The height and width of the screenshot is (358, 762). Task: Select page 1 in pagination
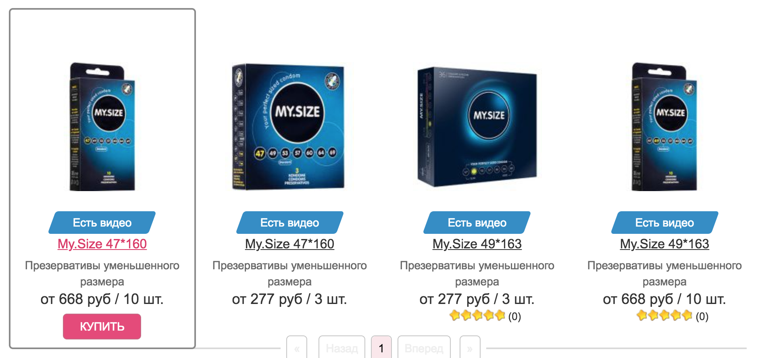point(381,348)
